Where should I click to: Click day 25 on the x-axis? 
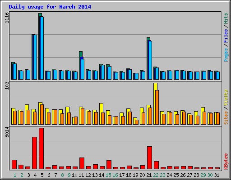coord(176,175)
